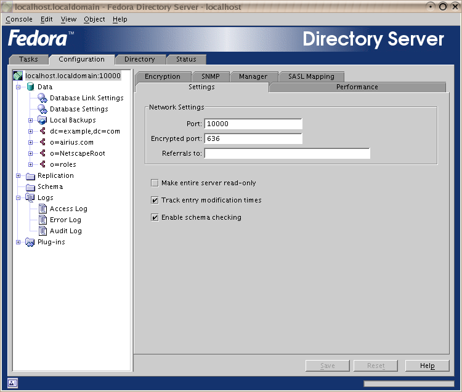The height and width of the screenshot is (392, 462).
Task: Expand the Replication node
Action: (x=18, y=176)
